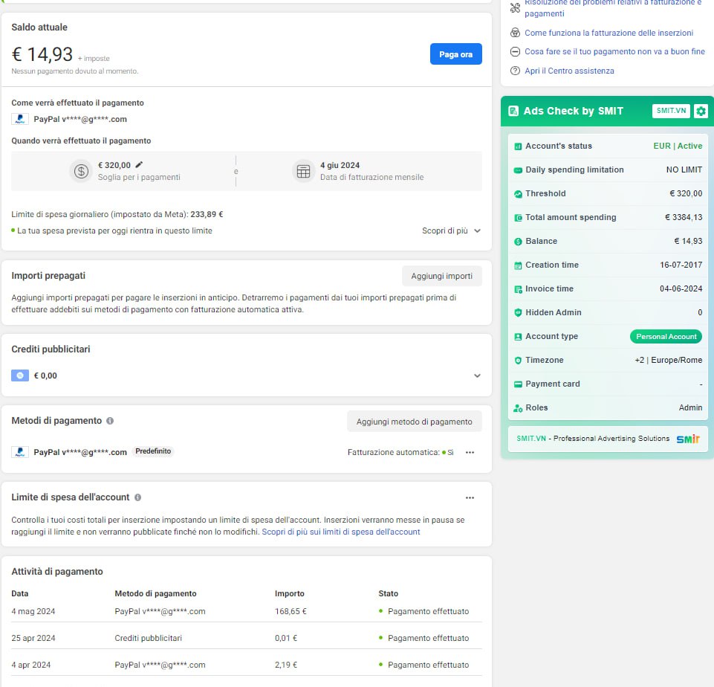Viewport: 714px width, 687px height.
Task: Click the calendar icon for monthly billing date
Action: pyautogui.click(x=303, y=171)
